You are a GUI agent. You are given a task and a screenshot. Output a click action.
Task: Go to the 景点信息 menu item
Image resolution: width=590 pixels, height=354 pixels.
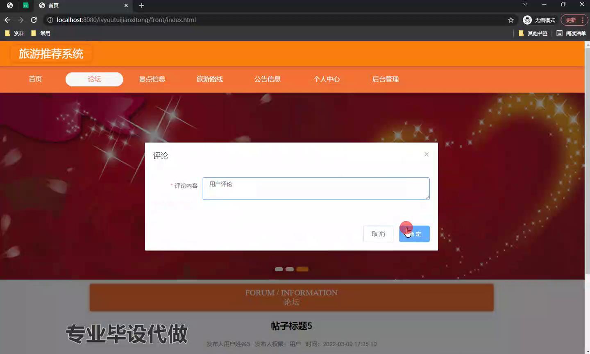point(152,79)
